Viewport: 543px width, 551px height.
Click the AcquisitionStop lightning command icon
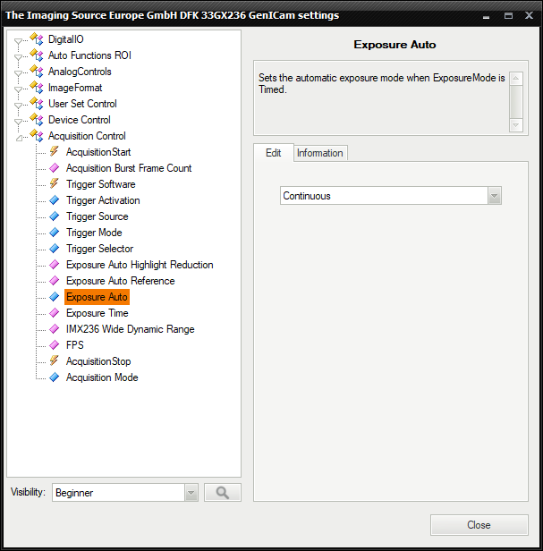[x=55, y=360]
